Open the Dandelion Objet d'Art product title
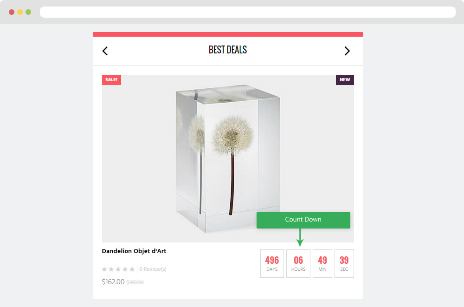 pos(134,251)
